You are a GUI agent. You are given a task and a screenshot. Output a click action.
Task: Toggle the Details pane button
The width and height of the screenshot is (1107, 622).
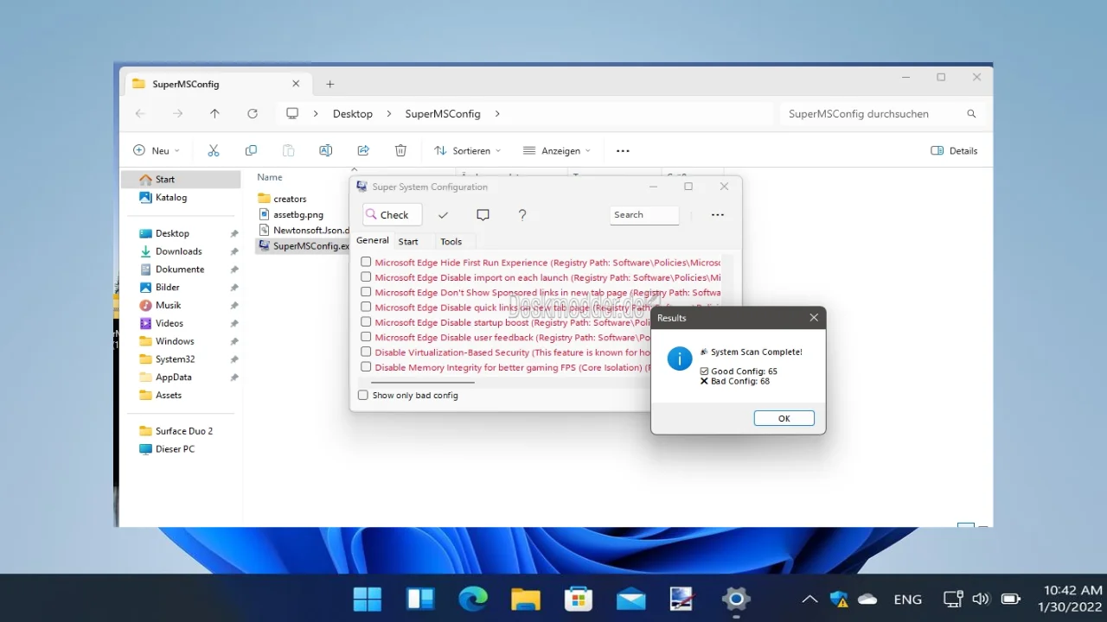click(x=954, y=150)
